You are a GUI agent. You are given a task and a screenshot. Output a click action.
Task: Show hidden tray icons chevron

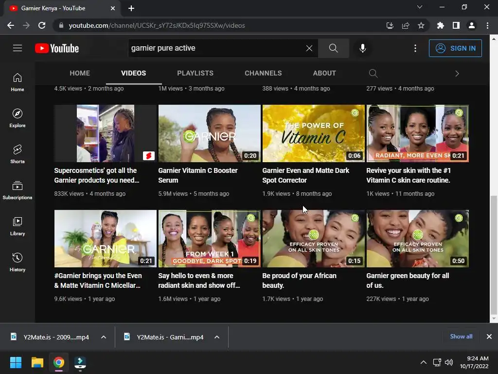point(424,362)
